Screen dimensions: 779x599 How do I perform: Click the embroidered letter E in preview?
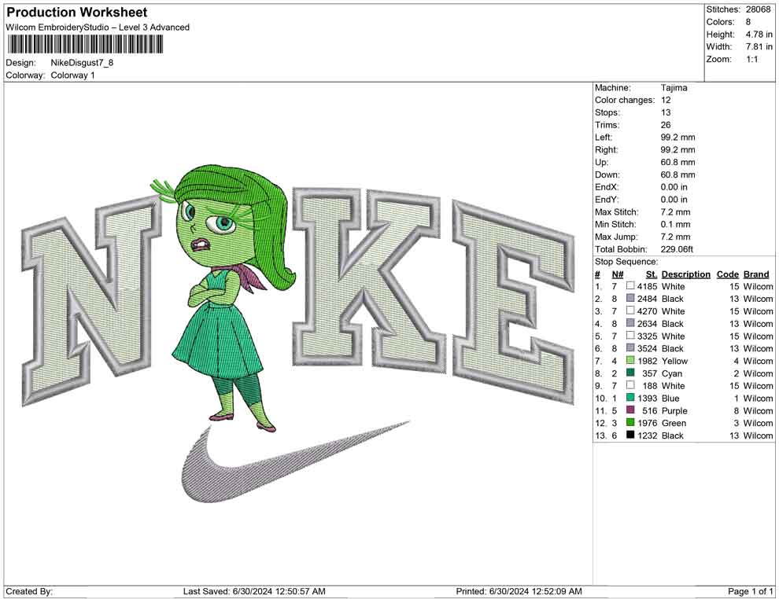click(514, 300)
